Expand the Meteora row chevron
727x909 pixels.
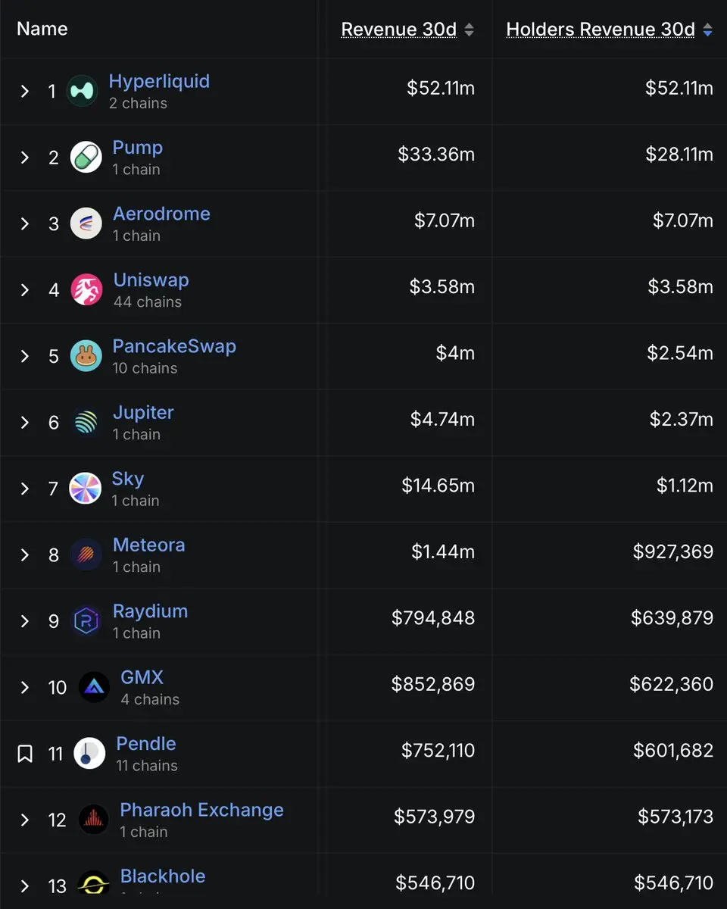tap(25, 555)
